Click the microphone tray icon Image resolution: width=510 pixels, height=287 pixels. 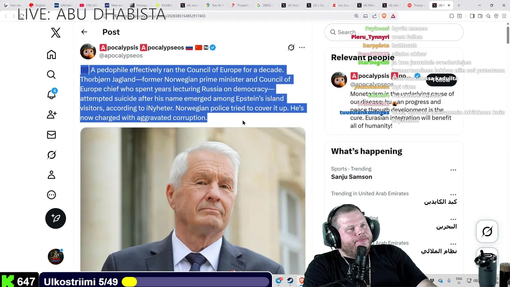[x=449, y=281]
